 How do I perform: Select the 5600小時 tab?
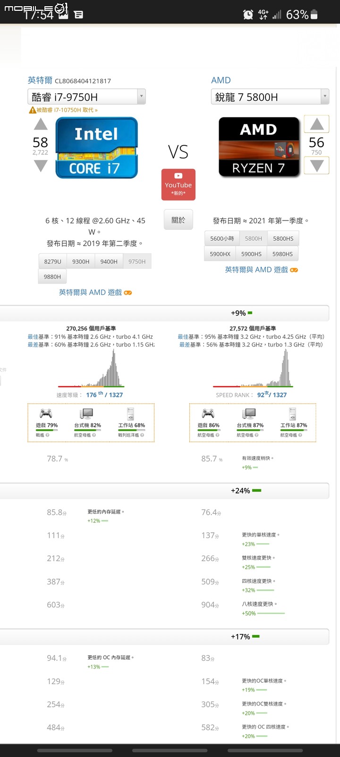coord(222,238)
